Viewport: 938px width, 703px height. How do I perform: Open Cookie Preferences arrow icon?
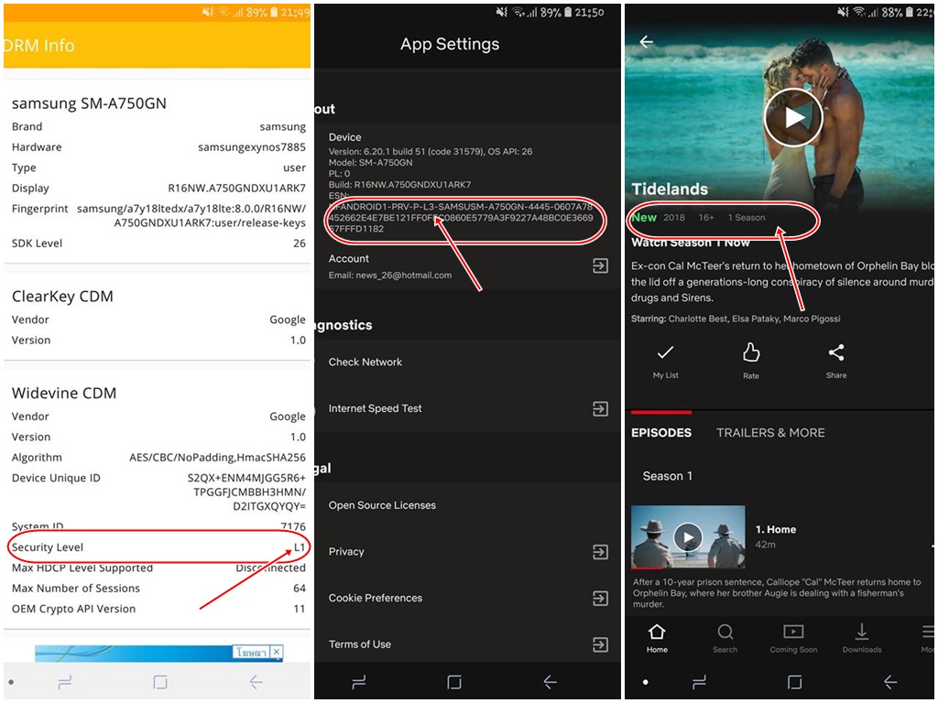click(600, 599)
